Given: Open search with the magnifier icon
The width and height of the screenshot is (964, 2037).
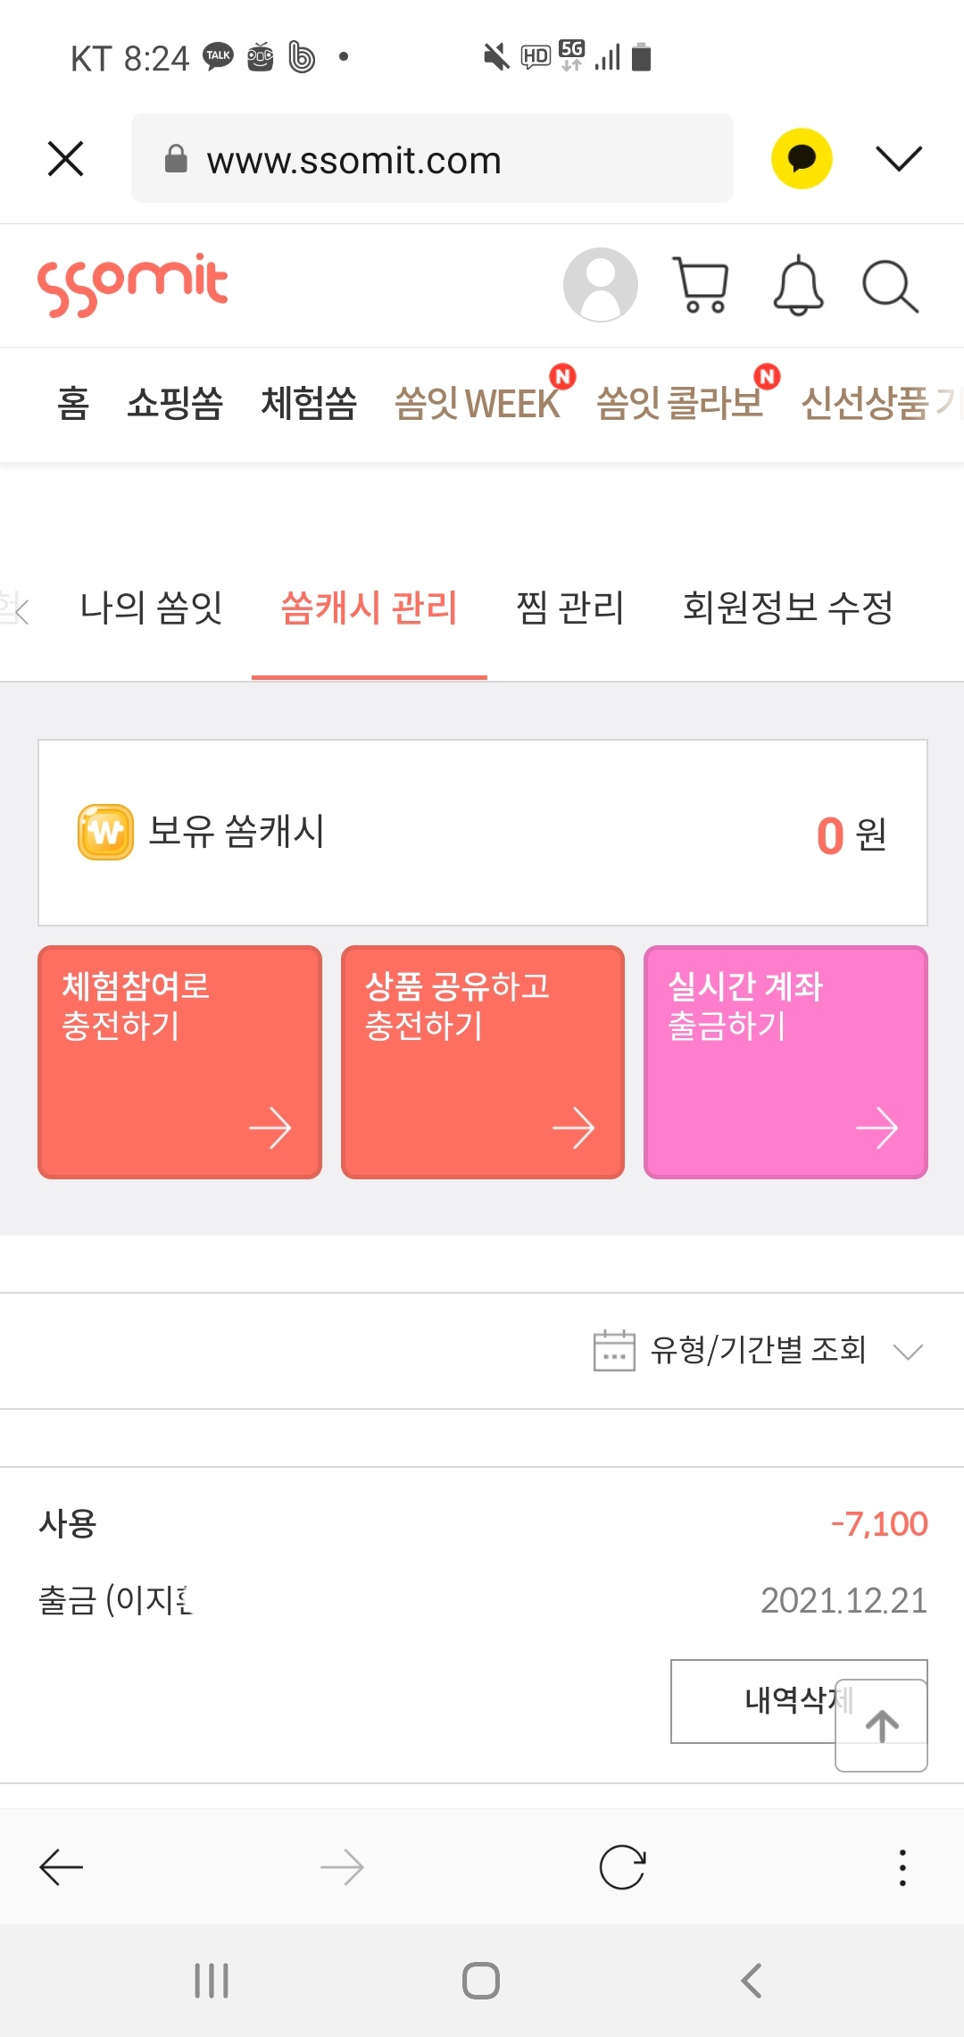Looking at the screenshot, I should coord(890,287).
